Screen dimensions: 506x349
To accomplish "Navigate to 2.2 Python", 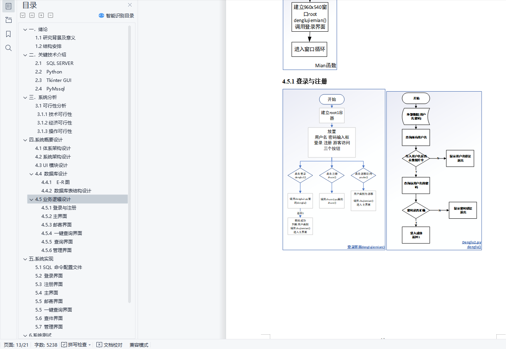I will tap(49, 72).
